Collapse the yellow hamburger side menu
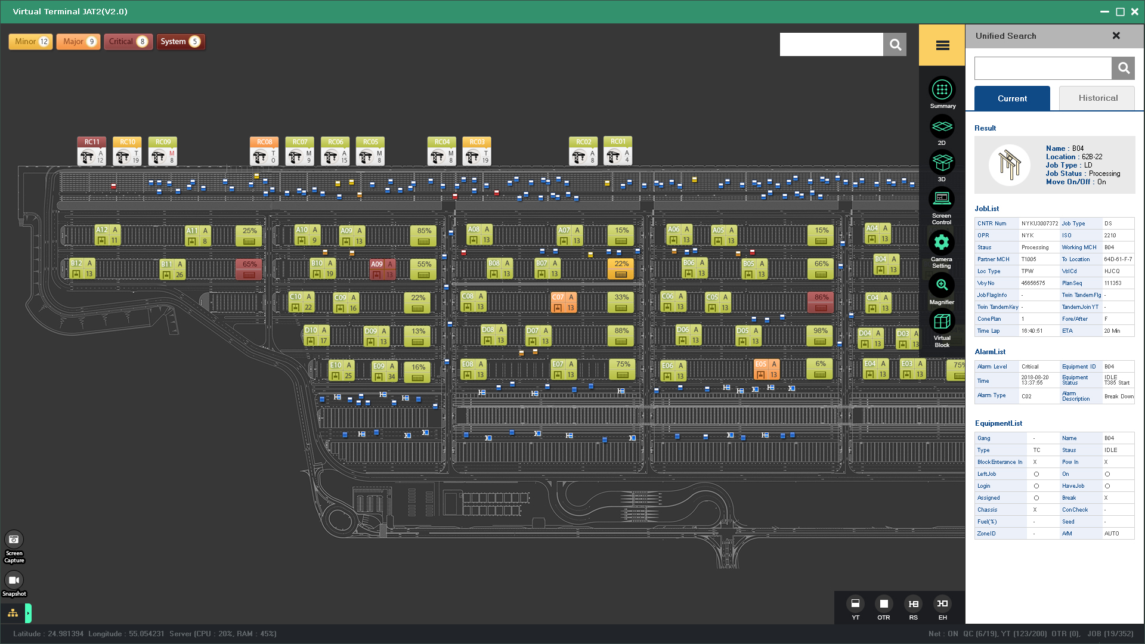1145x644 pixels. [942, 45]
